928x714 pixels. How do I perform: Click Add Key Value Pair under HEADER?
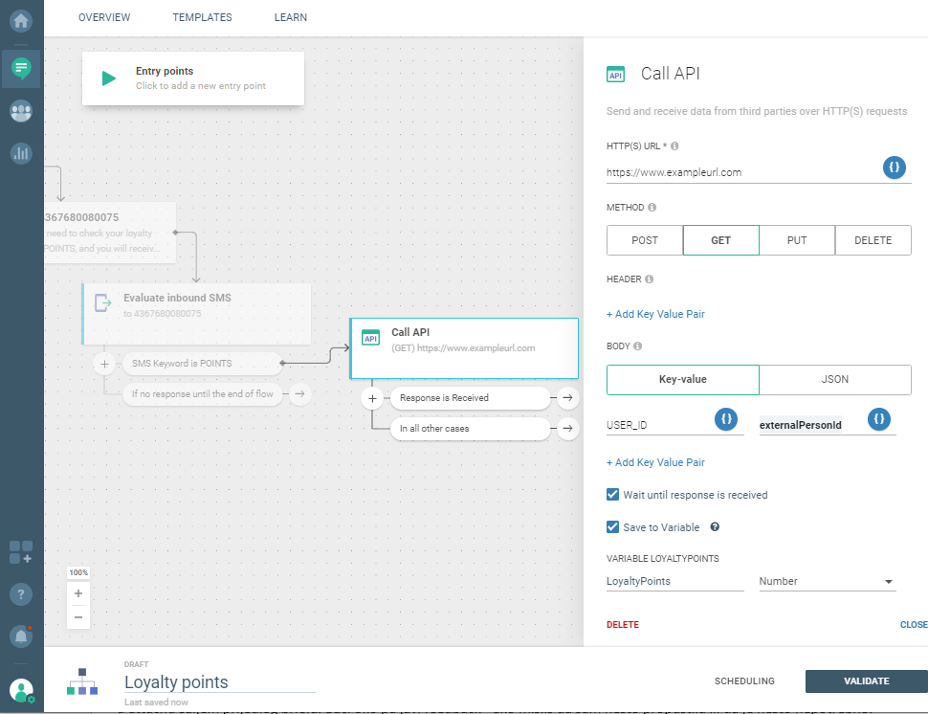tap(655, 314)
